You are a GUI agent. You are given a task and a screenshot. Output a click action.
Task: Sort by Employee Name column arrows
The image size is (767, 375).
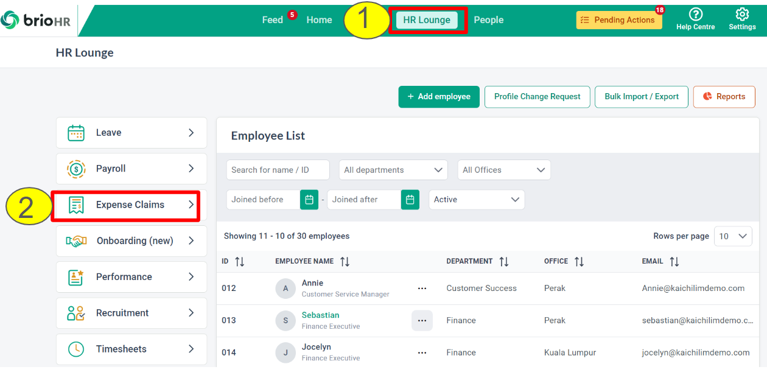[345, 262]
